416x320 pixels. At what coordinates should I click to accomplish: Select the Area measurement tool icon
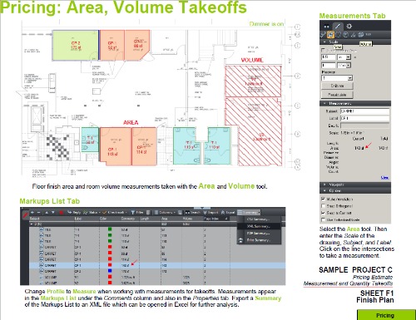pos(330,35)
